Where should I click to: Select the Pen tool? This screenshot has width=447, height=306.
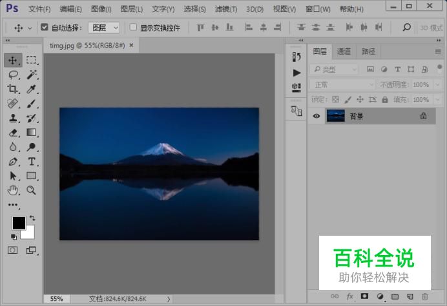(13, 162)
